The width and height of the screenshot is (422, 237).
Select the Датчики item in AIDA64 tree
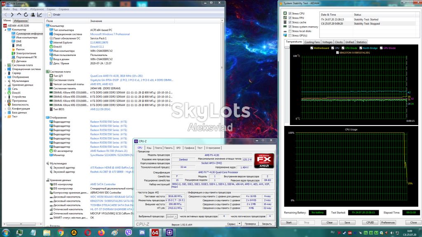tap(21, 61)
